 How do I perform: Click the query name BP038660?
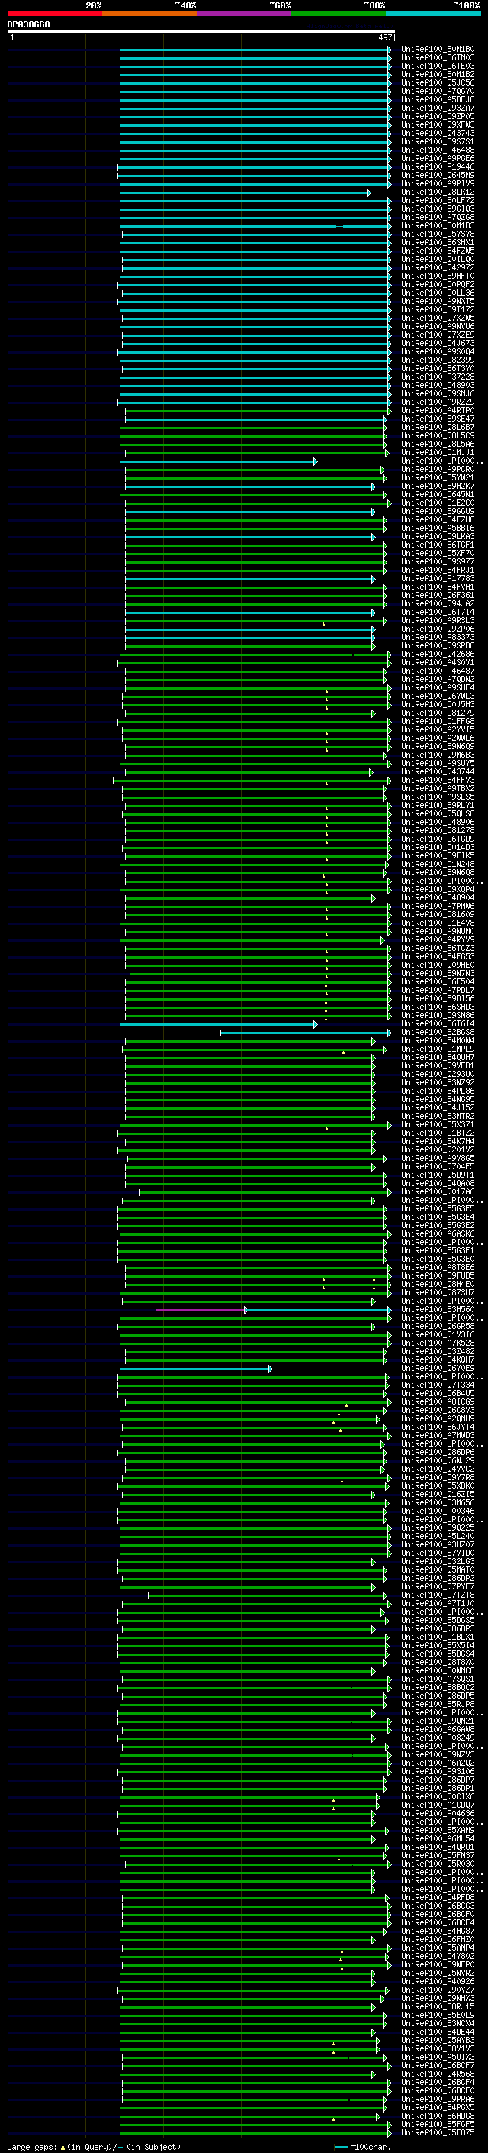click(x=28, y=25)
